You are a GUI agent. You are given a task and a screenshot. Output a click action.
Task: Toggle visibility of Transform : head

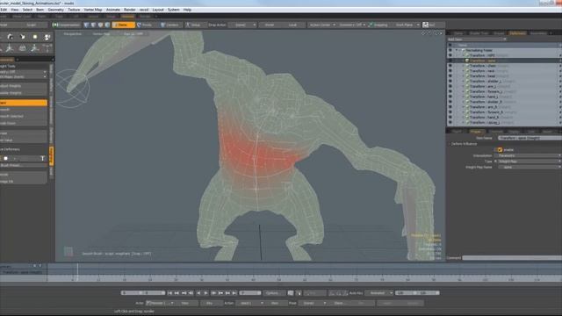(x=450, y=76)
